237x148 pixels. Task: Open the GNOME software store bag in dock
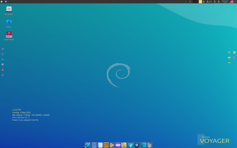(131, 145)
